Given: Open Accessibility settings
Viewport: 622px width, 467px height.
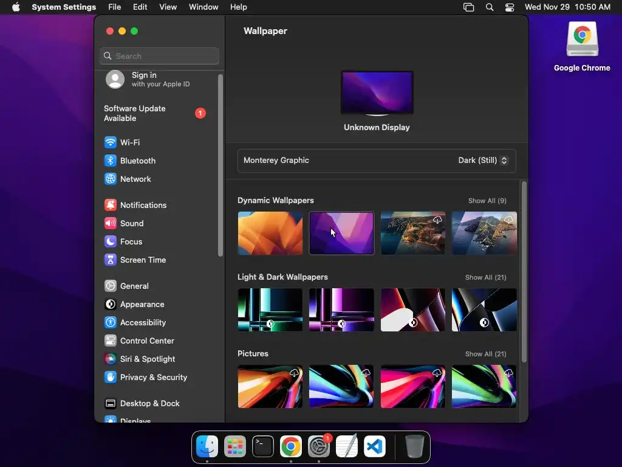Looking at the screenshot, I should click(135, 322).
